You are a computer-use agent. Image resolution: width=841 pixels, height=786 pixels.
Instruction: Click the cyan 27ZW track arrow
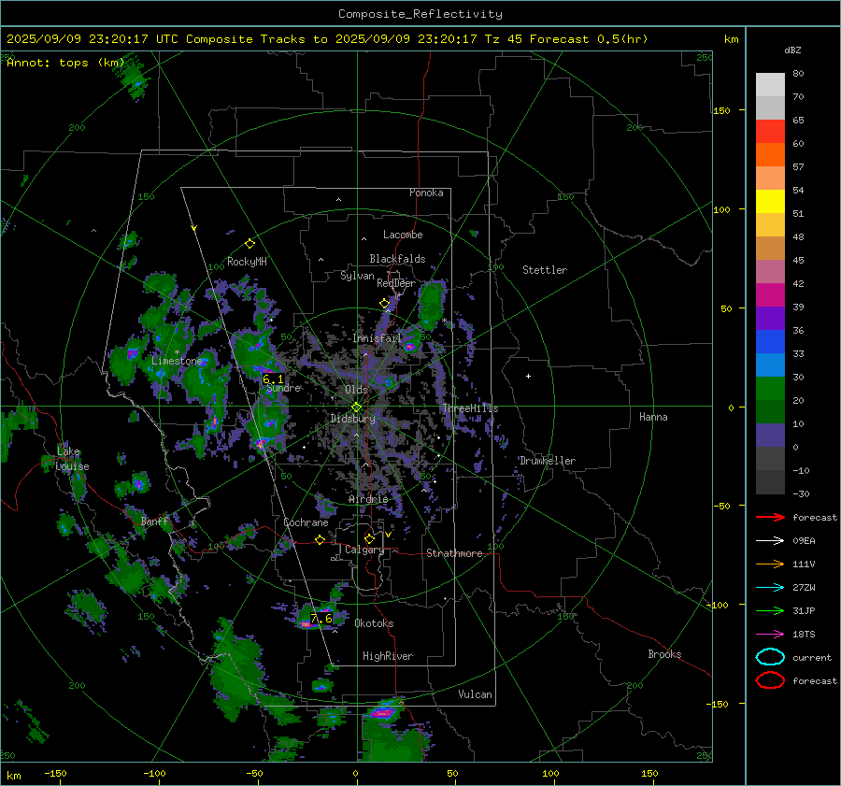pos(770,588)
